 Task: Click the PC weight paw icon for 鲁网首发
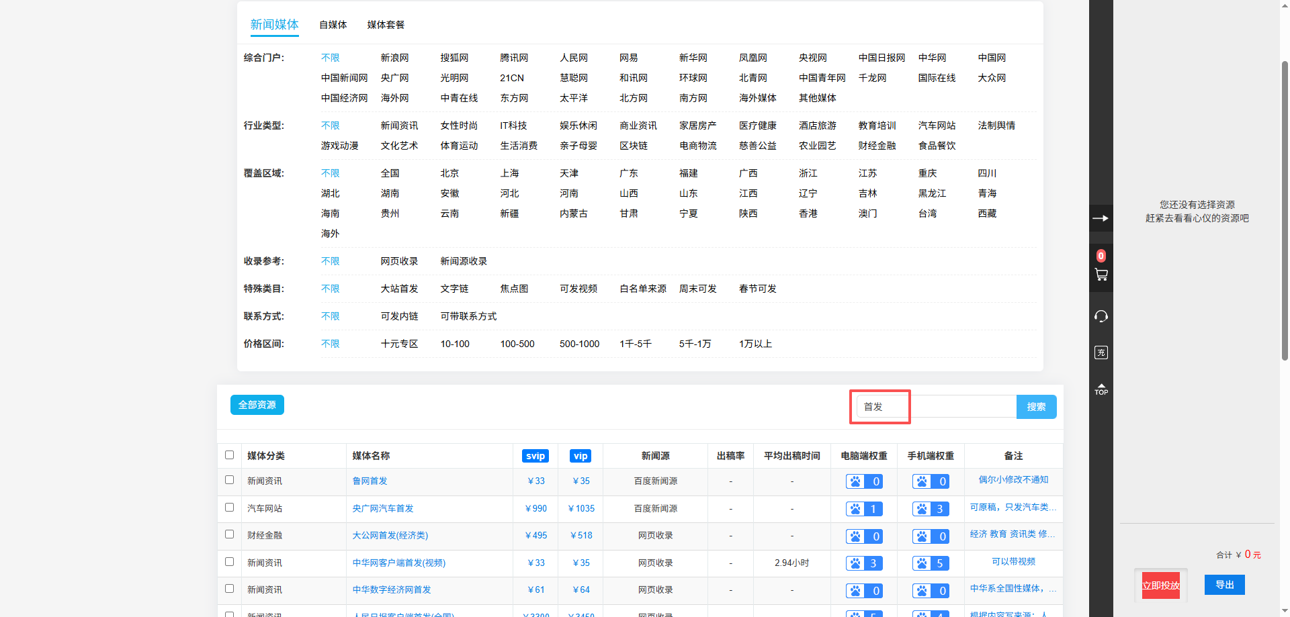(855, 481)
